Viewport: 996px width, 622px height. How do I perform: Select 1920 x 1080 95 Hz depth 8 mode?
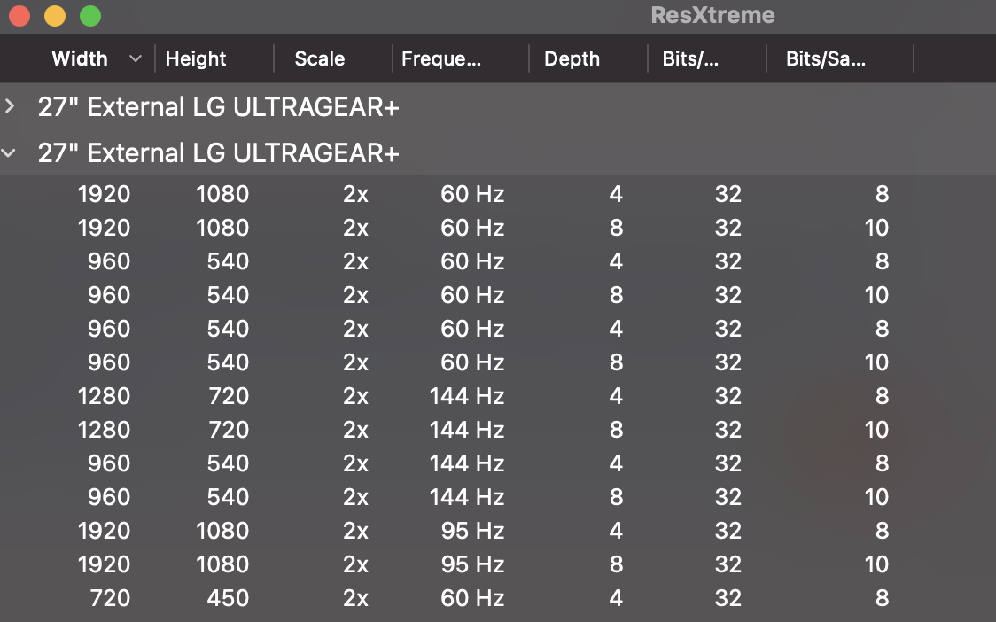tap(498, 564)
